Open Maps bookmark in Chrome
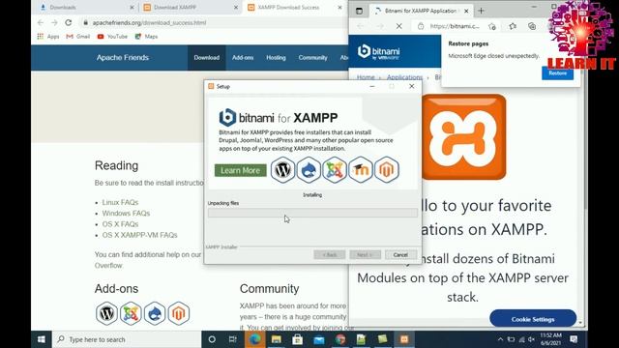This screenshot has width=619, height=348. [x=146, y=37]
